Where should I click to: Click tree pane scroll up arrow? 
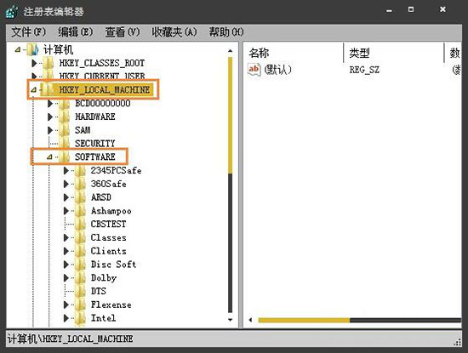230,51
